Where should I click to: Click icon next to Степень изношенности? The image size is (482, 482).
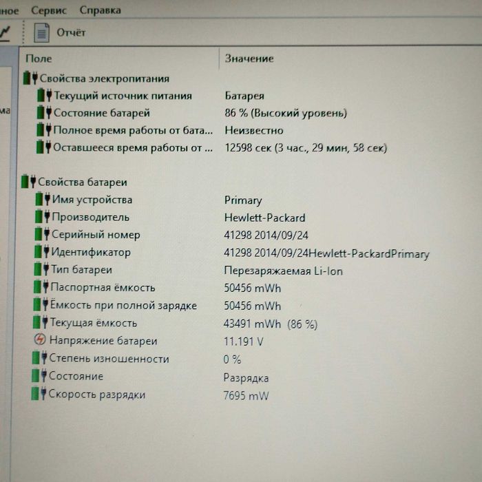(40, 358)
